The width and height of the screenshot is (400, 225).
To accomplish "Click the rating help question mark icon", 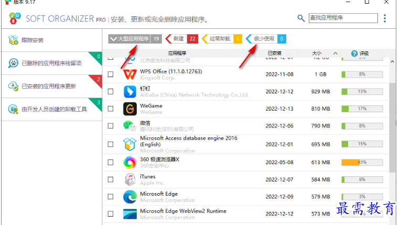I will coord(354,53).
